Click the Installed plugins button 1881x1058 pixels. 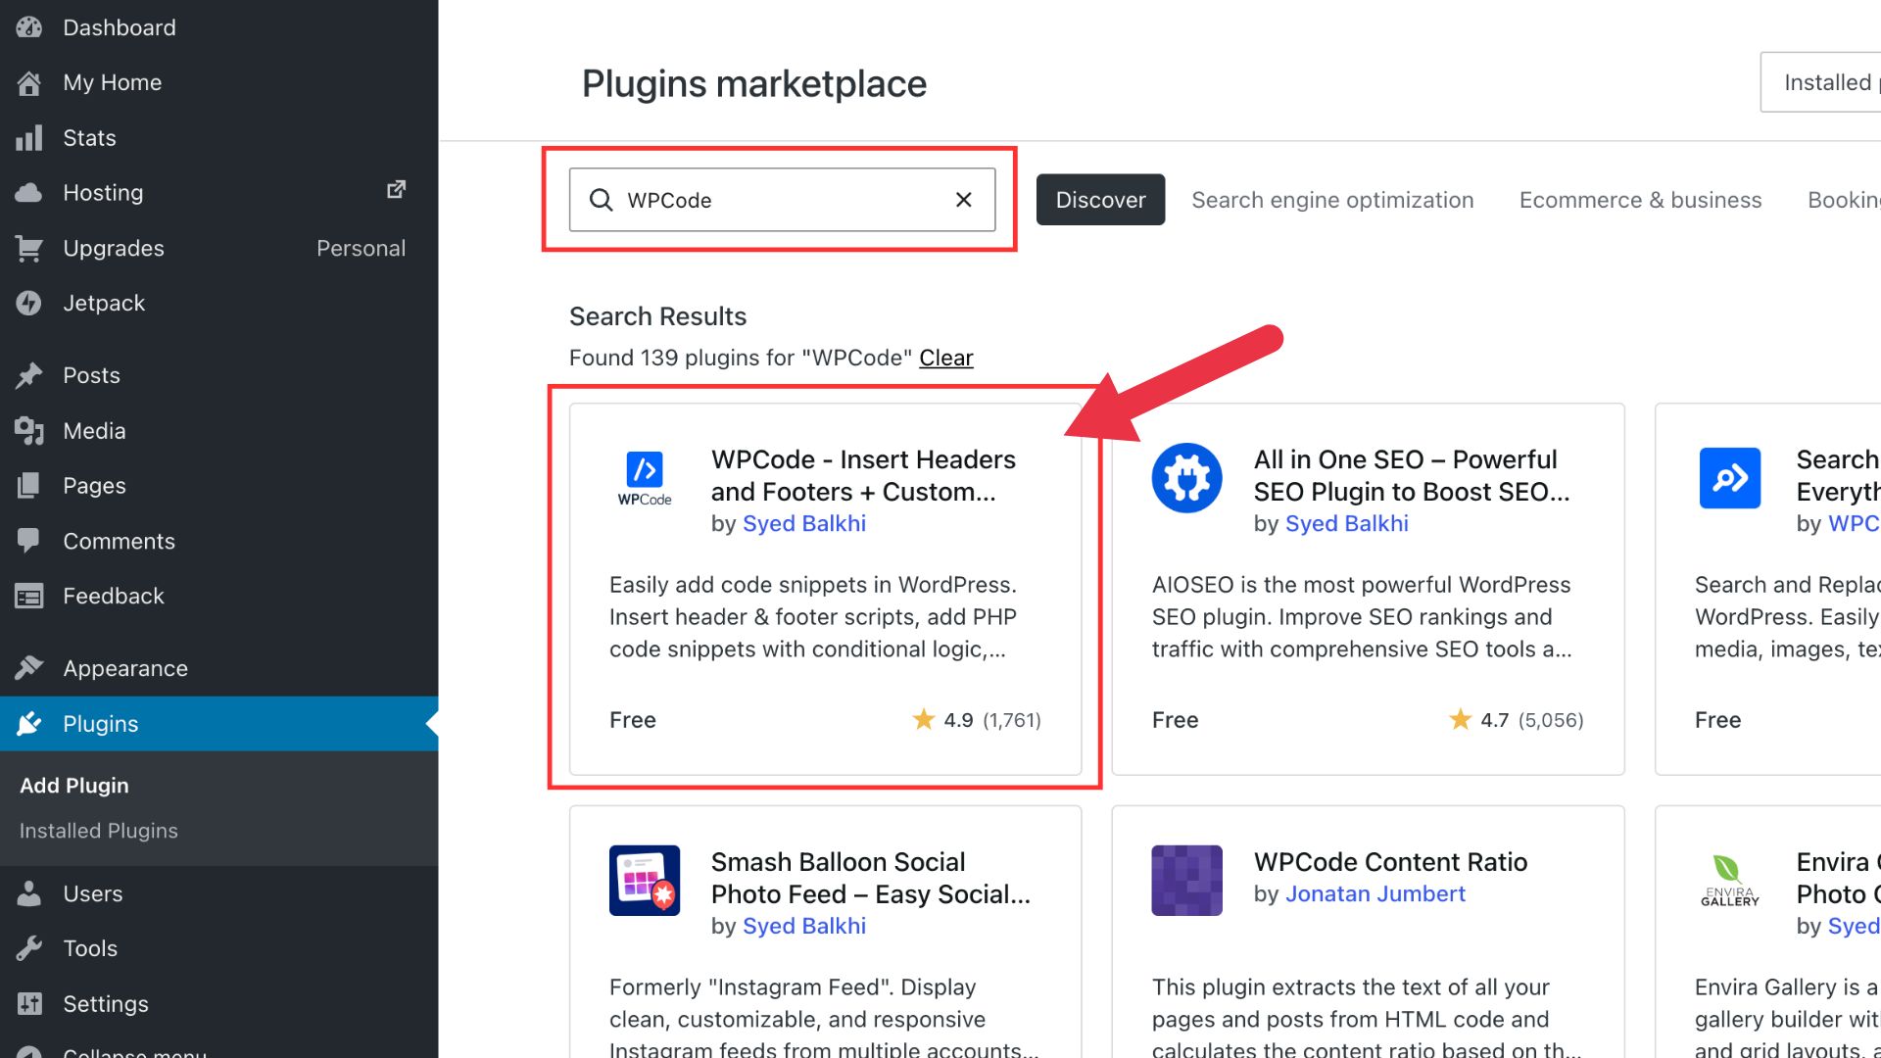[1821, 82]
